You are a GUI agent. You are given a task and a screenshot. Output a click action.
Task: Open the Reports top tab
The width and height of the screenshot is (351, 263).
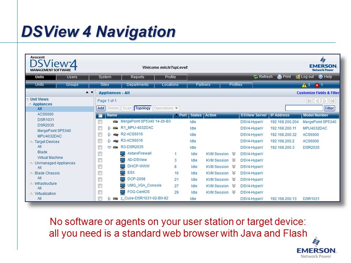138,77
